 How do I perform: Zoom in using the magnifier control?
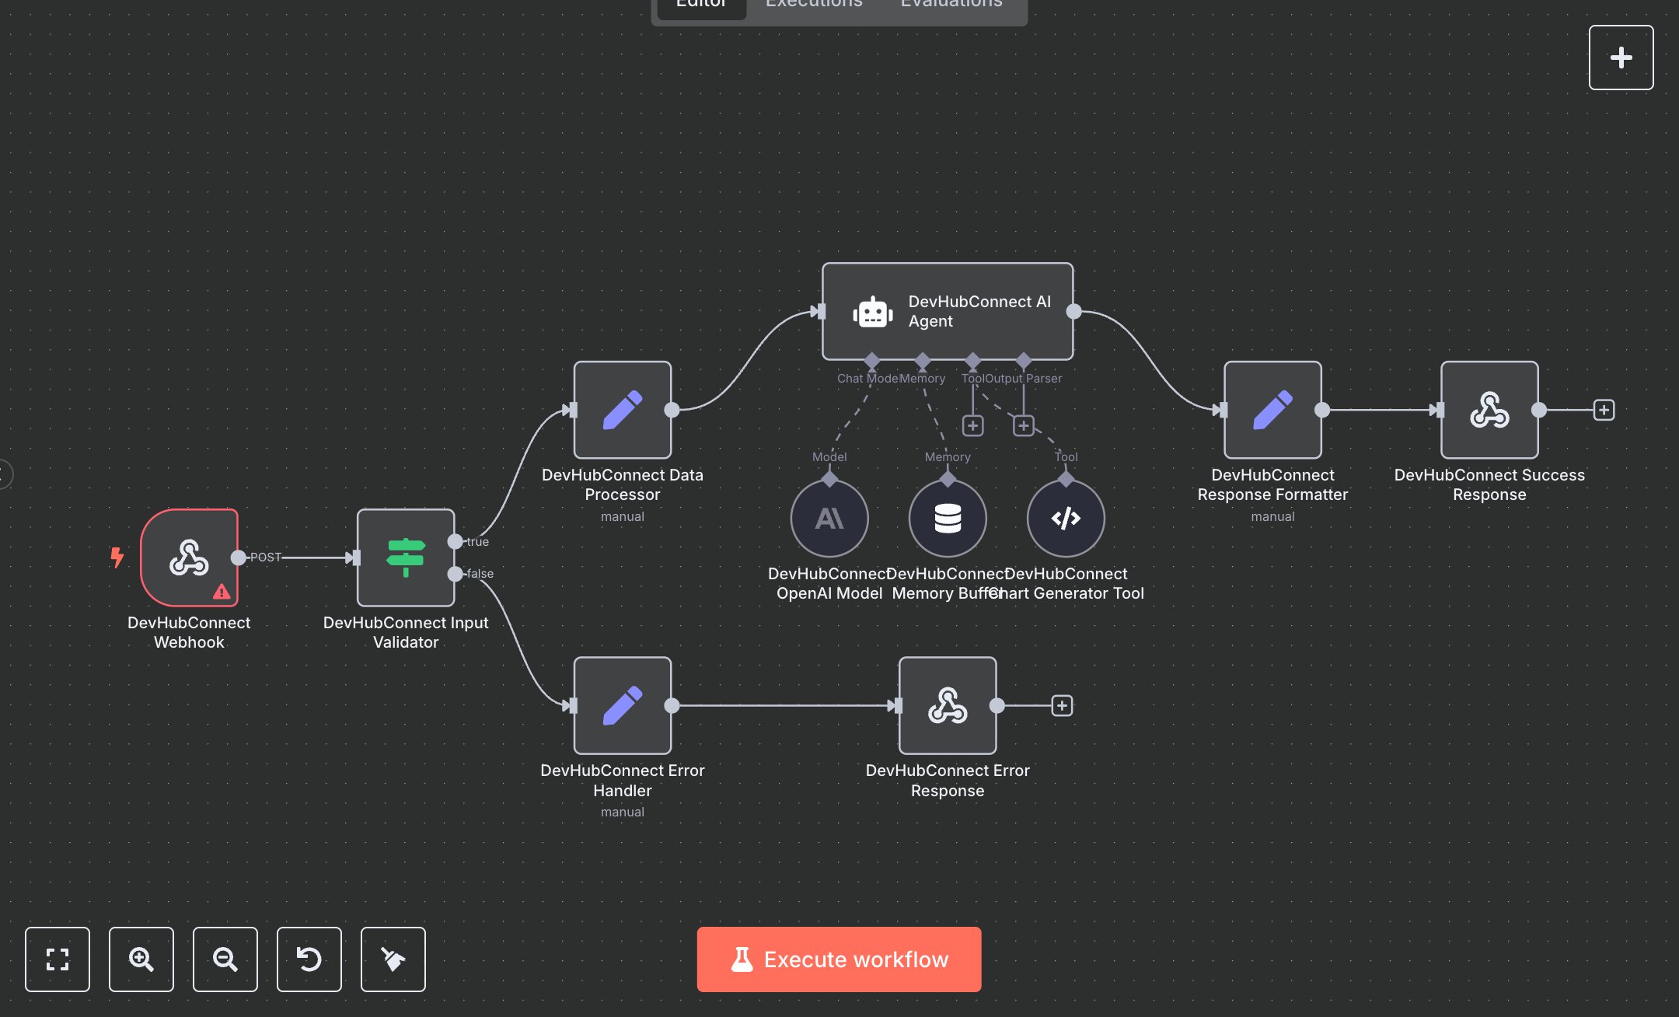click(141, 959)
